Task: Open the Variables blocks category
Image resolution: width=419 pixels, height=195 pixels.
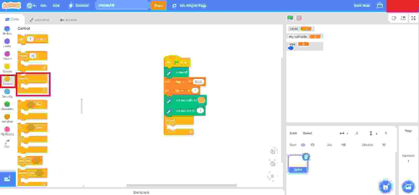Action: click(x=7, y=118)
